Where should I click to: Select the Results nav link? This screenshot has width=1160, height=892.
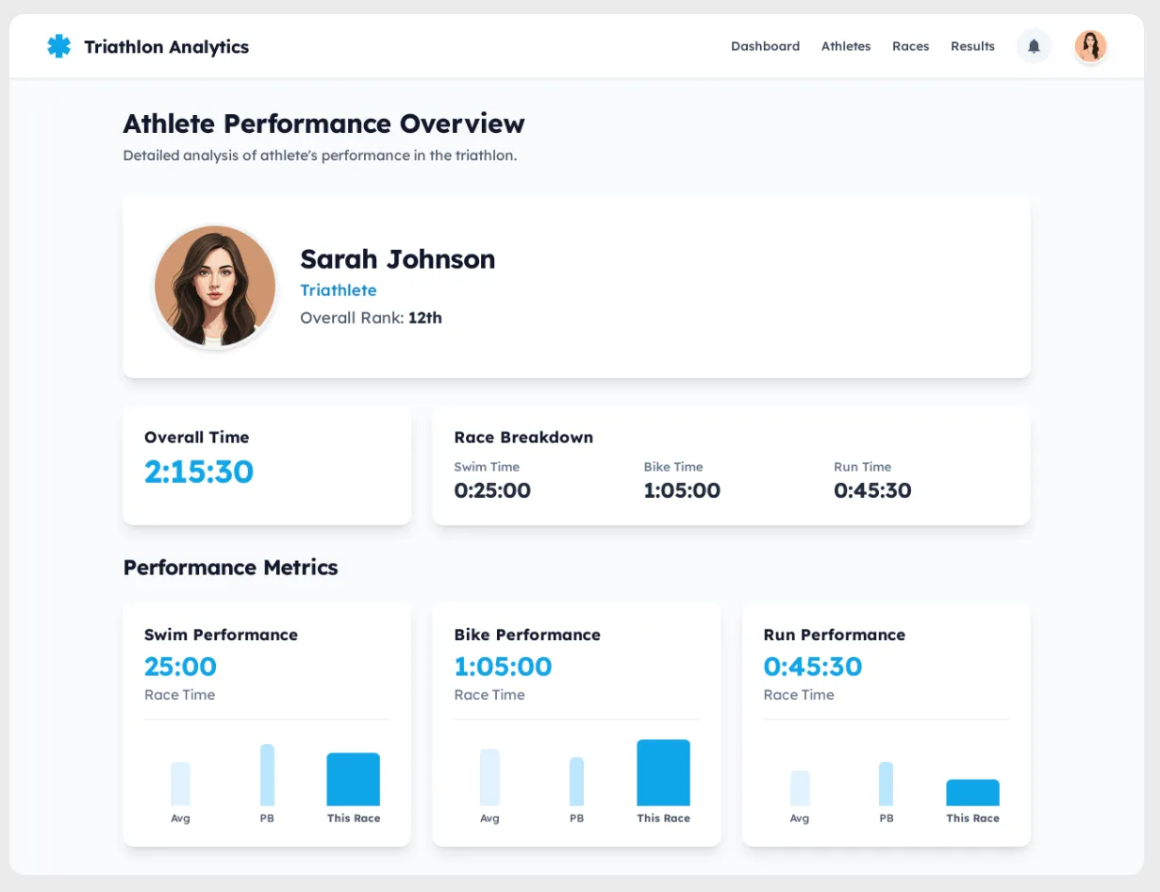point(972,46)
